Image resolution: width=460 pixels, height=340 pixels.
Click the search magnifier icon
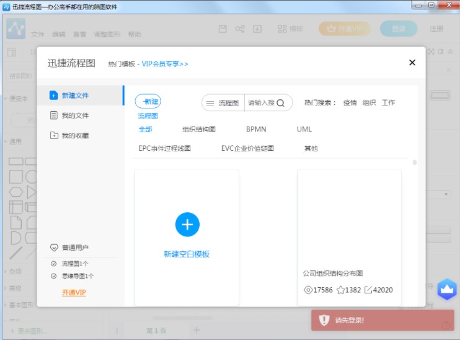[x=281, y=103]
